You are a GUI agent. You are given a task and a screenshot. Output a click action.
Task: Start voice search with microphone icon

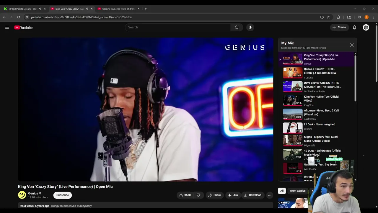pyautogui.click(x=250, y=28)
